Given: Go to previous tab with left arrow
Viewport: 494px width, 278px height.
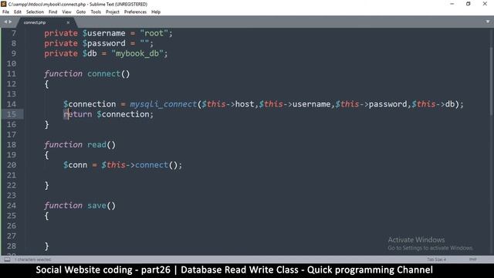Looking at the screenshot, I should click(x=5, y=22).
